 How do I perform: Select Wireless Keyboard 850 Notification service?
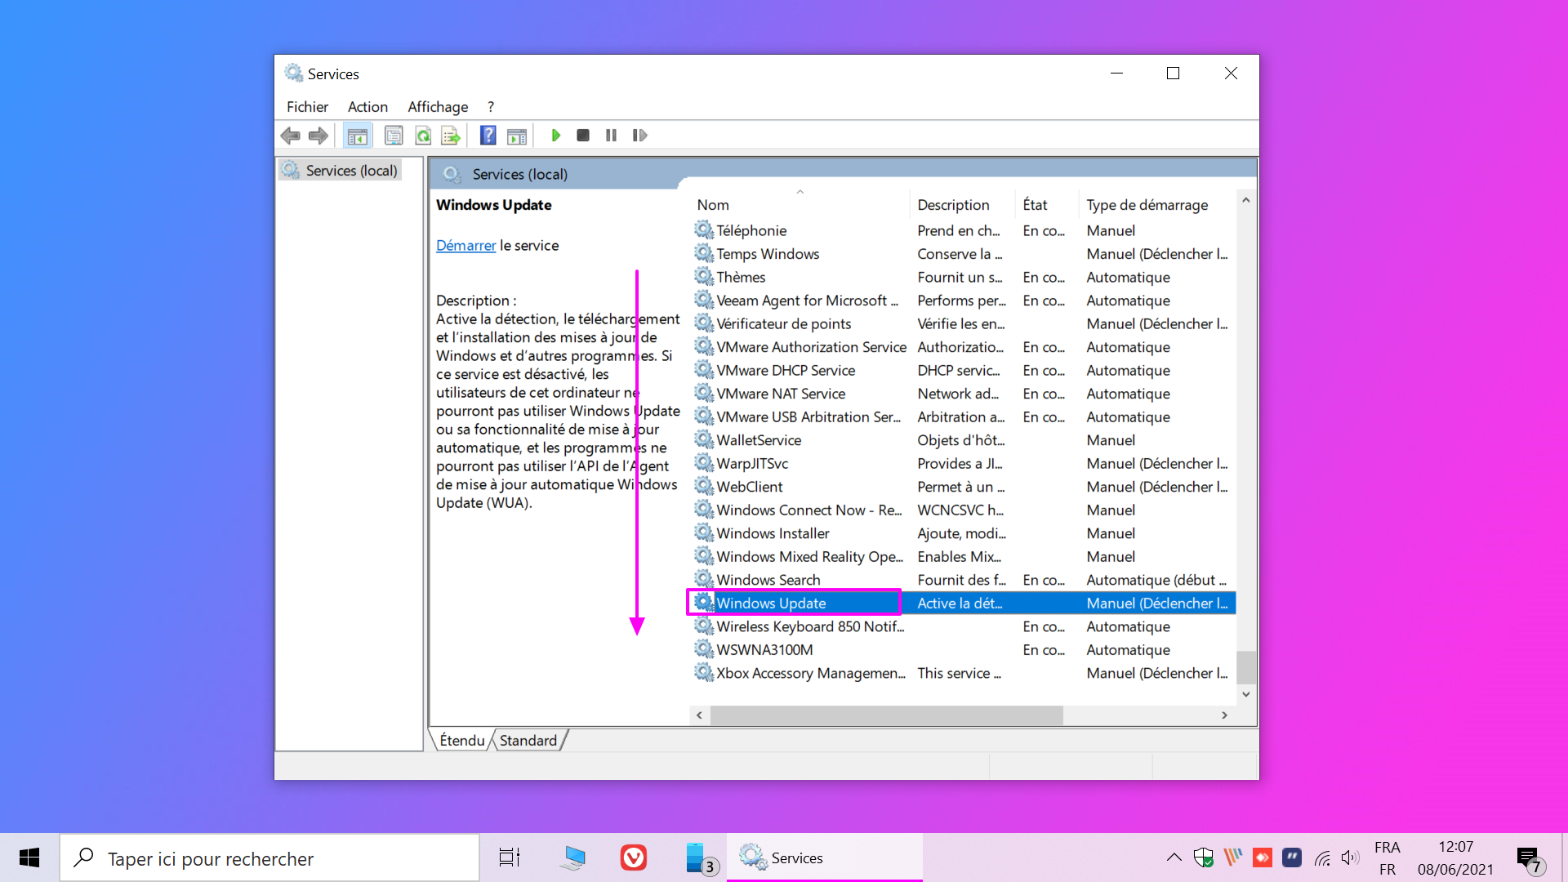pos(964,626)
